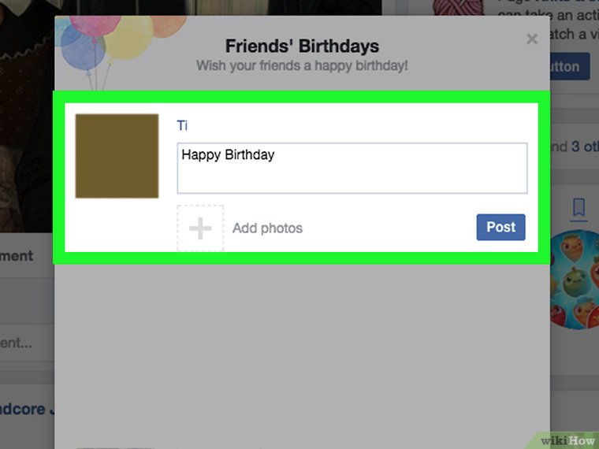The width and height of the screenshot is (599, 449).
Task: Click the plus icon to add photos
Action: [x=200, y=228]
